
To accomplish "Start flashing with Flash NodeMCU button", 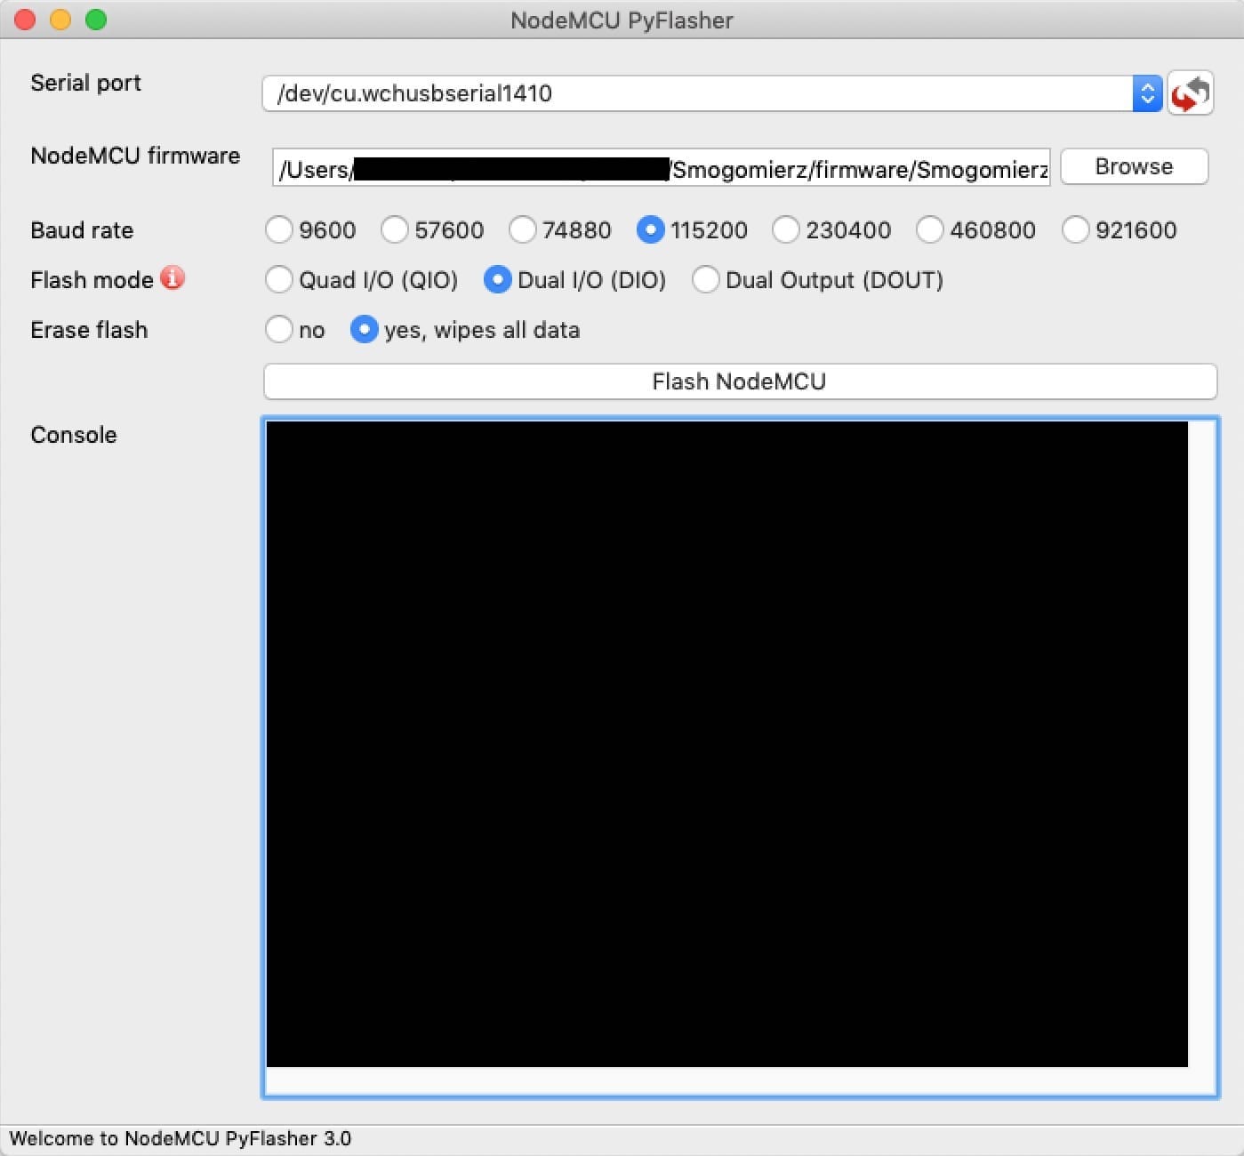I will (740, 381).
